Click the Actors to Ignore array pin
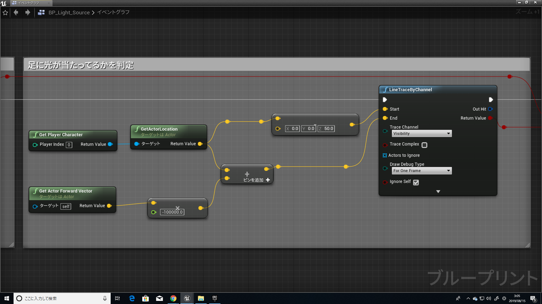 tap(385, 155)
